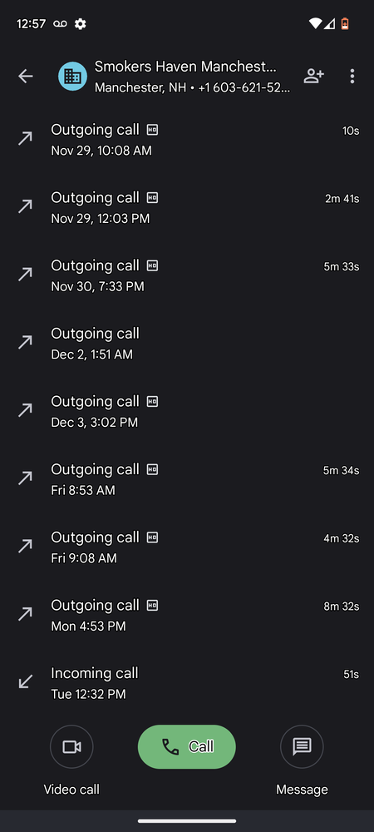
Task: Tap the back arrow icon
Action: coord(26,77)
